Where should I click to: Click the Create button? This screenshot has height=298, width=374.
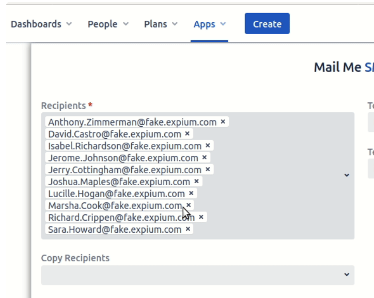click(x=267, y=24)
